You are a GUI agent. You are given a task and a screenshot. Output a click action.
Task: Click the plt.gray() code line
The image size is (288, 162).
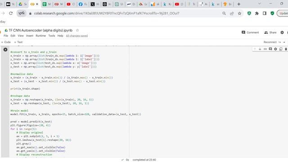pos(24,144)
